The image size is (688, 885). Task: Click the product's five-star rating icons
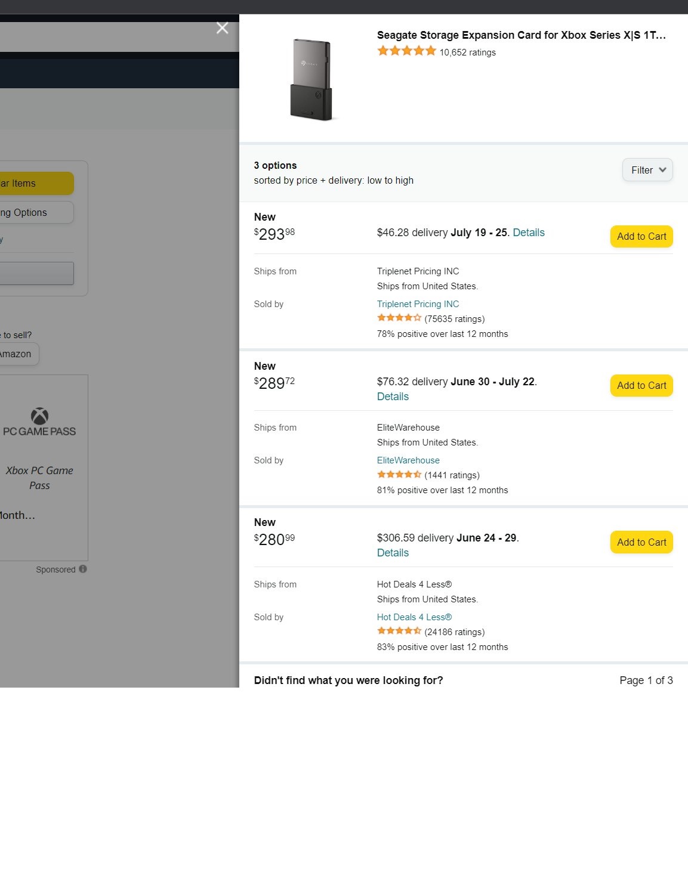pos(406,51)
